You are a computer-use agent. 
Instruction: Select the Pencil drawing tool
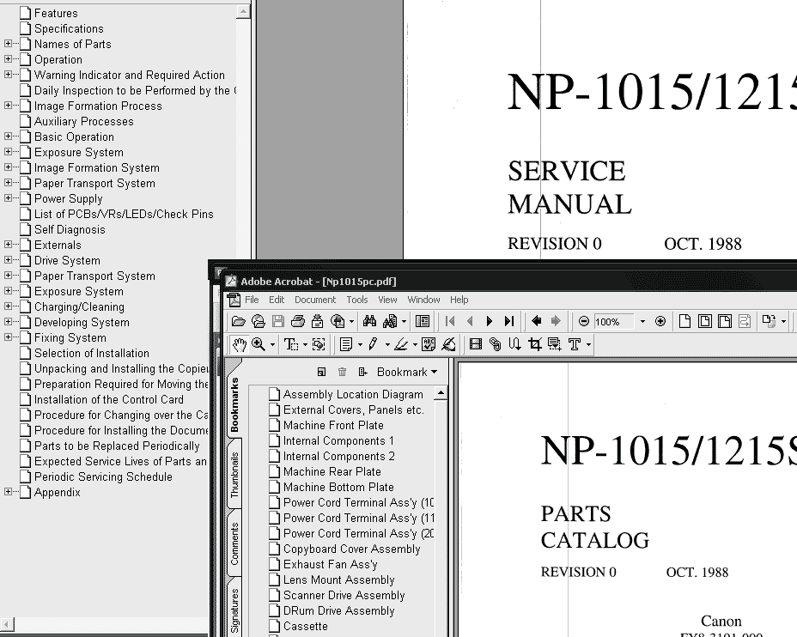373,344
